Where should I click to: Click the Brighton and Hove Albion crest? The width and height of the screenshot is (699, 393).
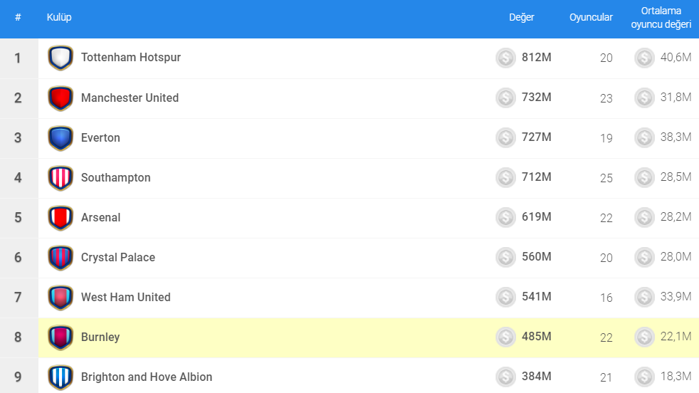[61, 377]
